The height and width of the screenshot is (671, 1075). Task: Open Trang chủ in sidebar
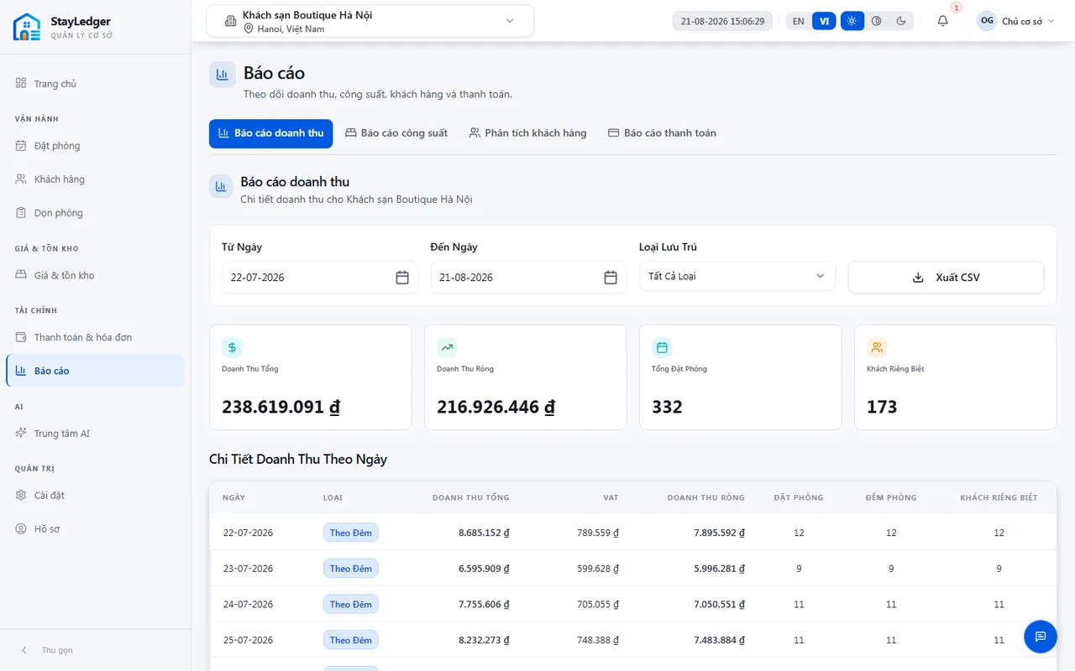click(95, 84)
